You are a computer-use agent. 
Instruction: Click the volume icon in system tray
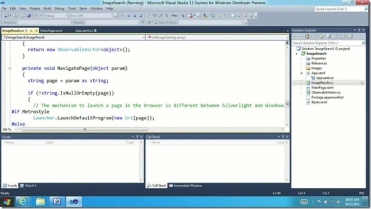339,202
